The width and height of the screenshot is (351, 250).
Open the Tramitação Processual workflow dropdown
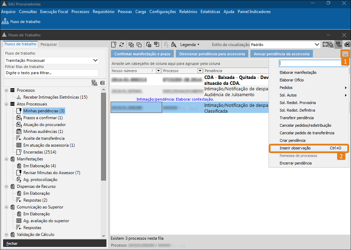tap(95, 60)
